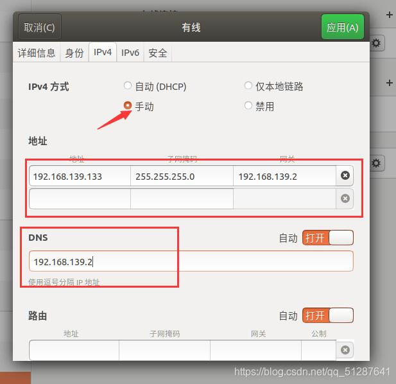Click empty address field in second row
Image resolution: width=396 pixels, height=384 pixels.
tap(80, 199)
